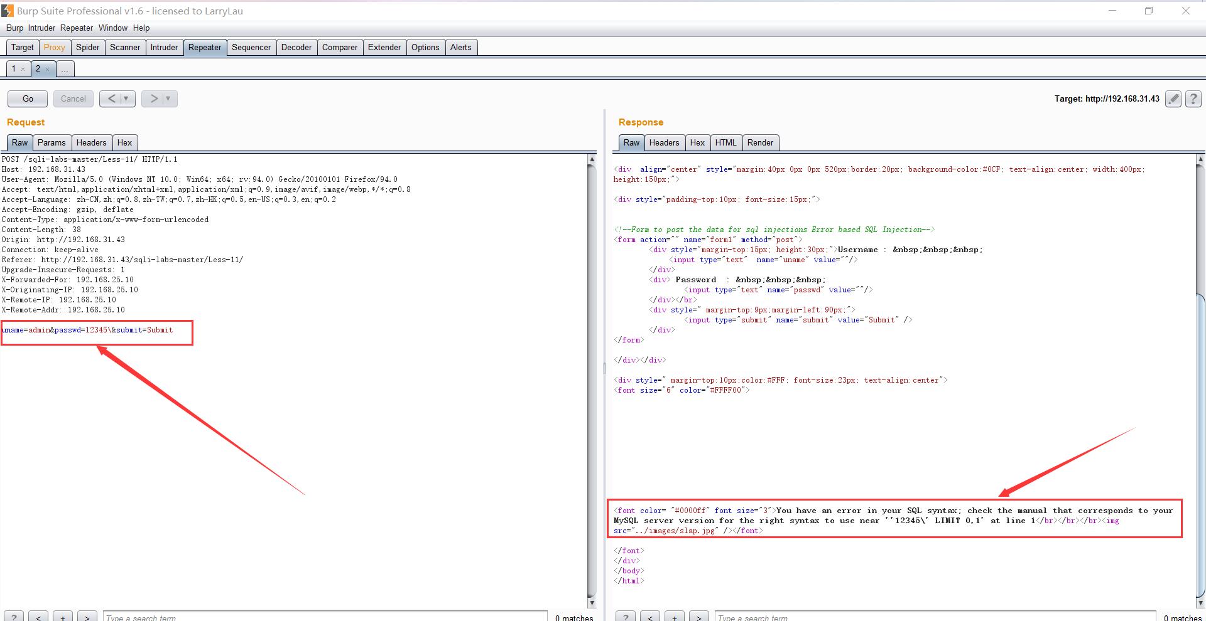Open the Intruder menu in menu bar
The image size is (1206, 621).
41,28
